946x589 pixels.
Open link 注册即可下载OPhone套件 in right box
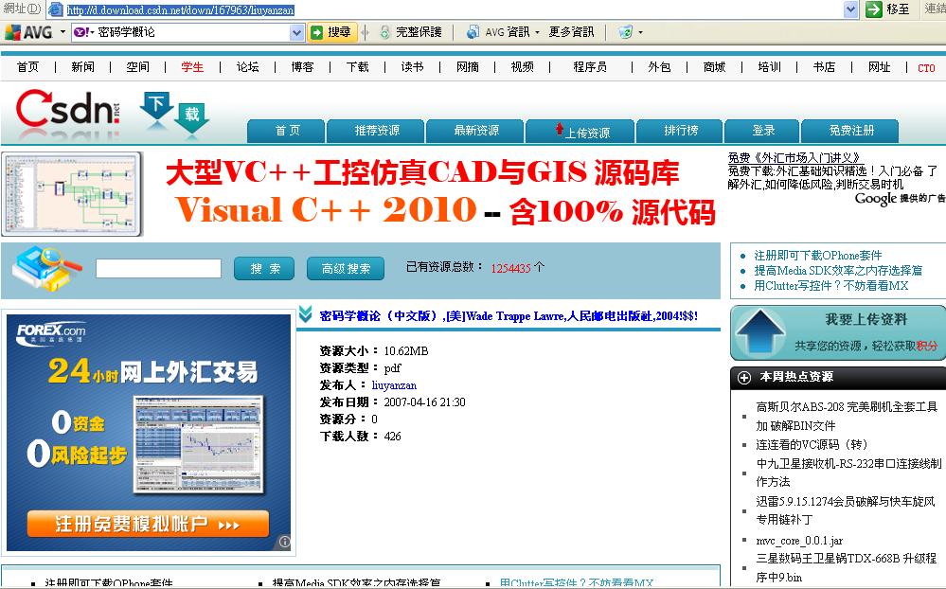pos(817,256)
